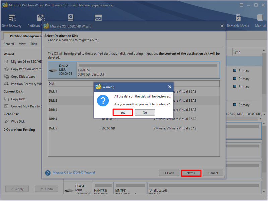Open the Manual from the toolbar
The width and height of the screenshot is (268, 201).
[x=260, y=21]
